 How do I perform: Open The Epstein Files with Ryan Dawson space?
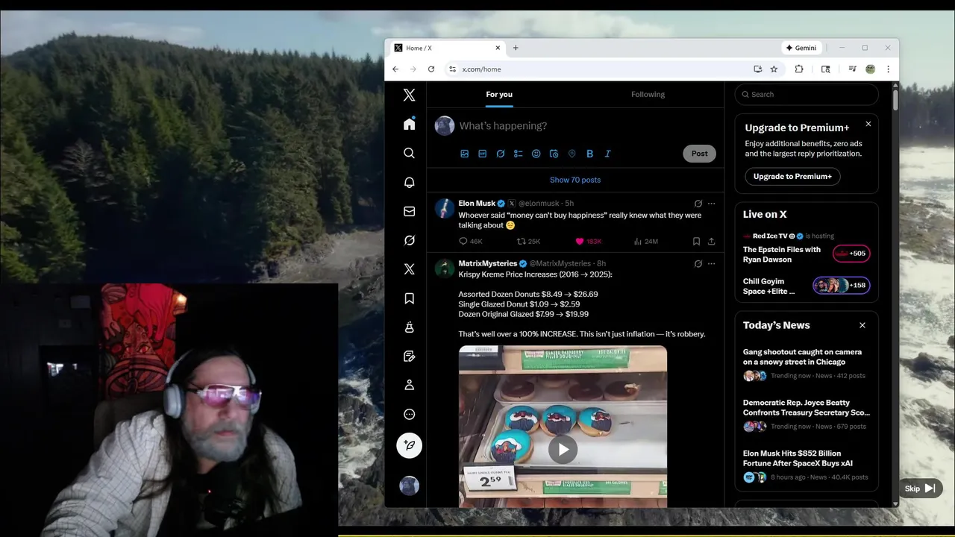[x=807, y=249]
